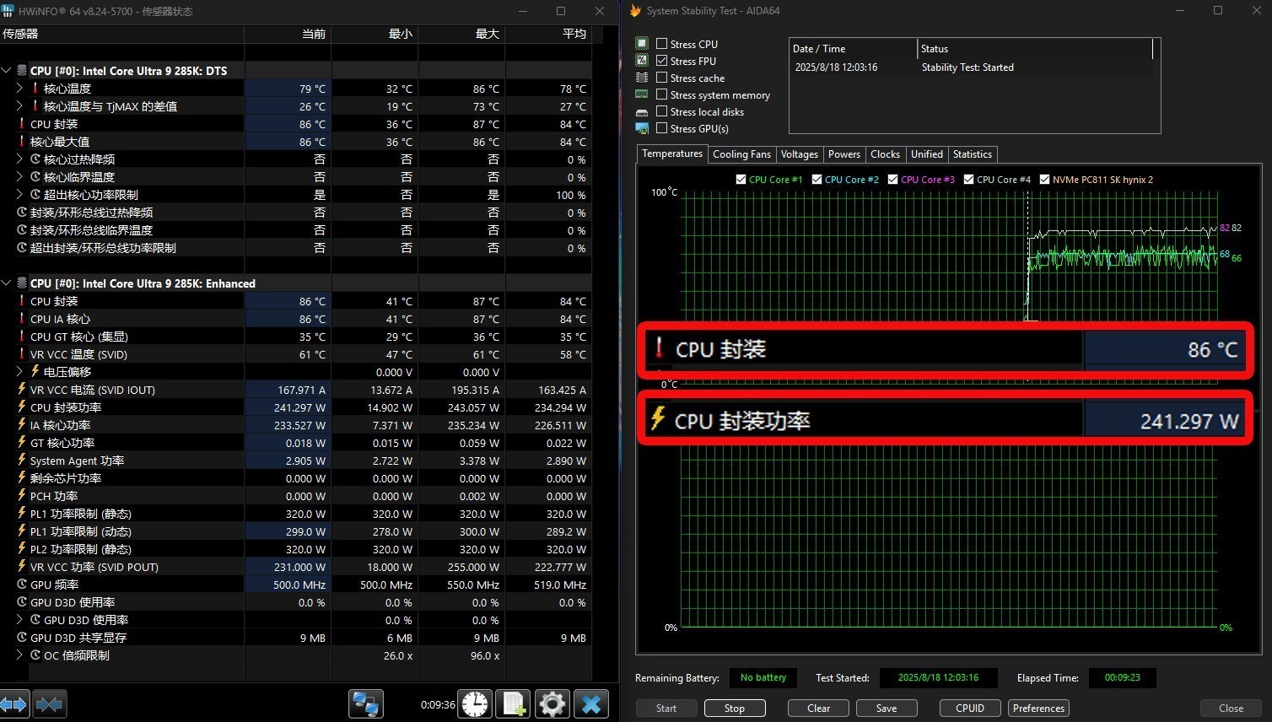Select the CPU chip icon beside Stress CPU
Screen dimensions: 1272x722
pos(644,43)
